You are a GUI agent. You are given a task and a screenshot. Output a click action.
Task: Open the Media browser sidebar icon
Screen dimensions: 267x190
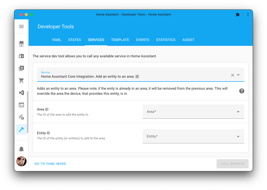[x=21, y=68]
